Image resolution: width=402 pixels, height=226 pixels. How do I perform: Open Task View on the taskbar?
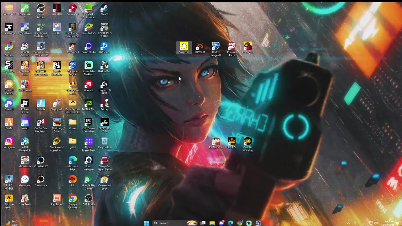click(x=203, y=223)
